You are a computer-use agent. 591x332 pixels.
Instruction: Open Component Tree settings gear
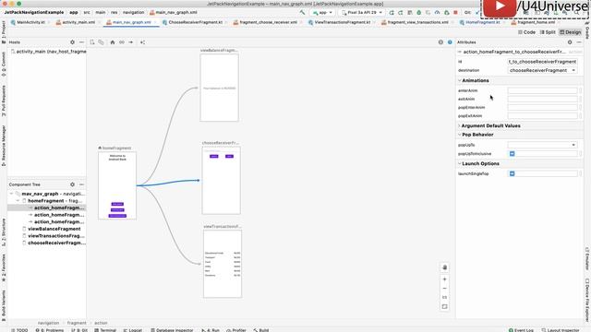point(72,184)
